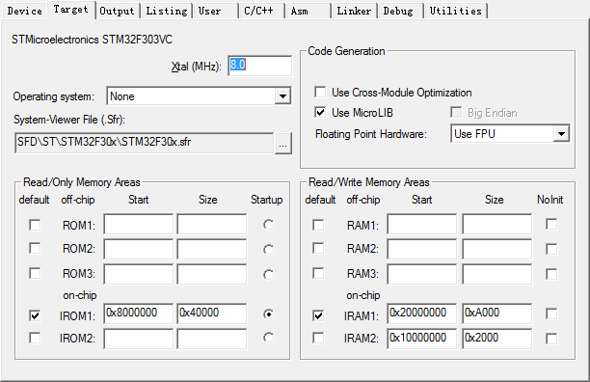Click the ROM1 Start field
Image resolution: width=590 pixels, height=382 pixels.
(138, 224)
